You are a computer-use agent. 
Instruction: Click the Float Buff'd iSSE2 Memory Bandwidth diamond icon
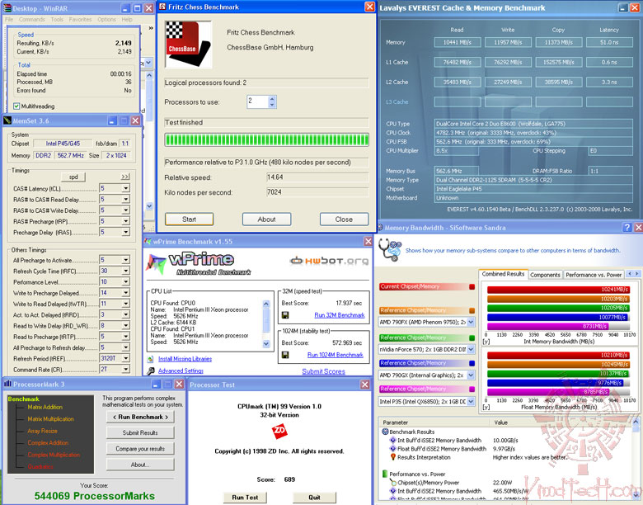pos(393,449)
